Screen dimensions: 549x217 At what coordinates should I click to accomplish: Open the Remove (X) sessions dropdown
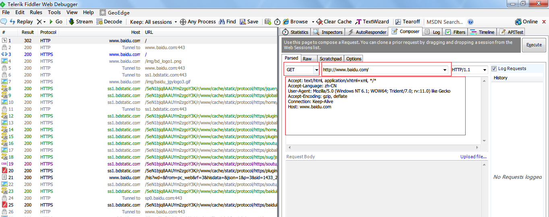pos(41,22)
